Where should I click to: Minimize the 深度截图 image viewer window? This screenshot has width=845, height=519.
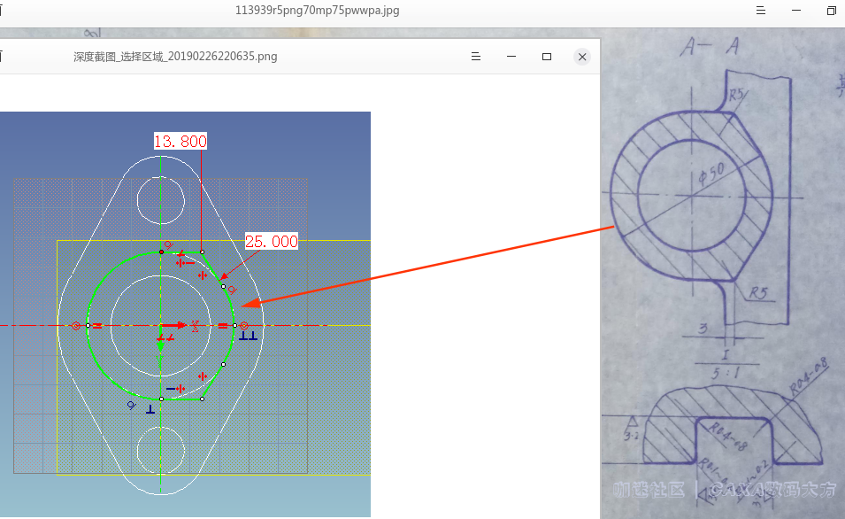(x=511, y=57)
